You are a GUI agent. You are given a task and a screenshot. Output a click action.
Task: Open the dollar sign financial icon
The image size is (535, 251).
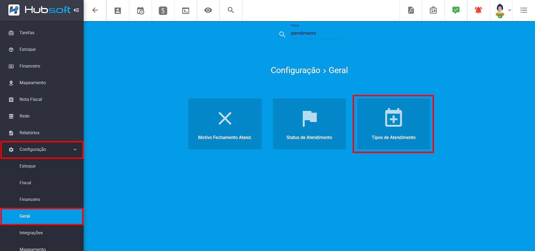[163, 11]
